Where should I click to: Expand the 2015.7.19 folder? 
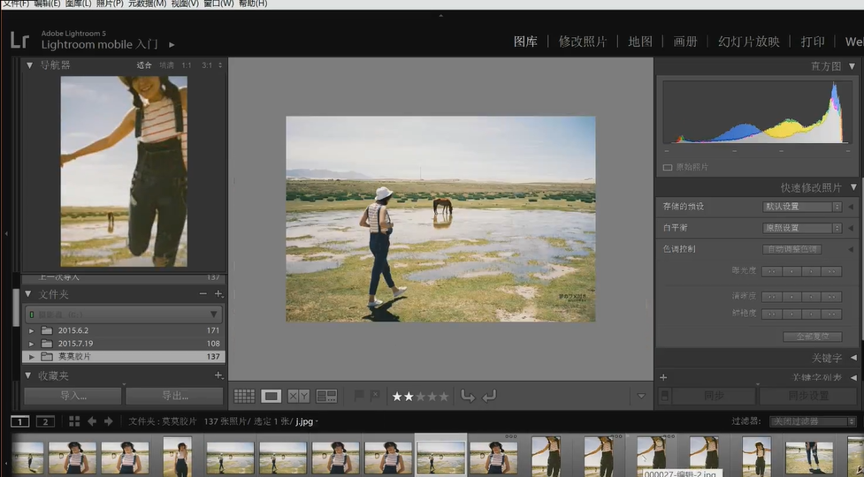[32, 344]
